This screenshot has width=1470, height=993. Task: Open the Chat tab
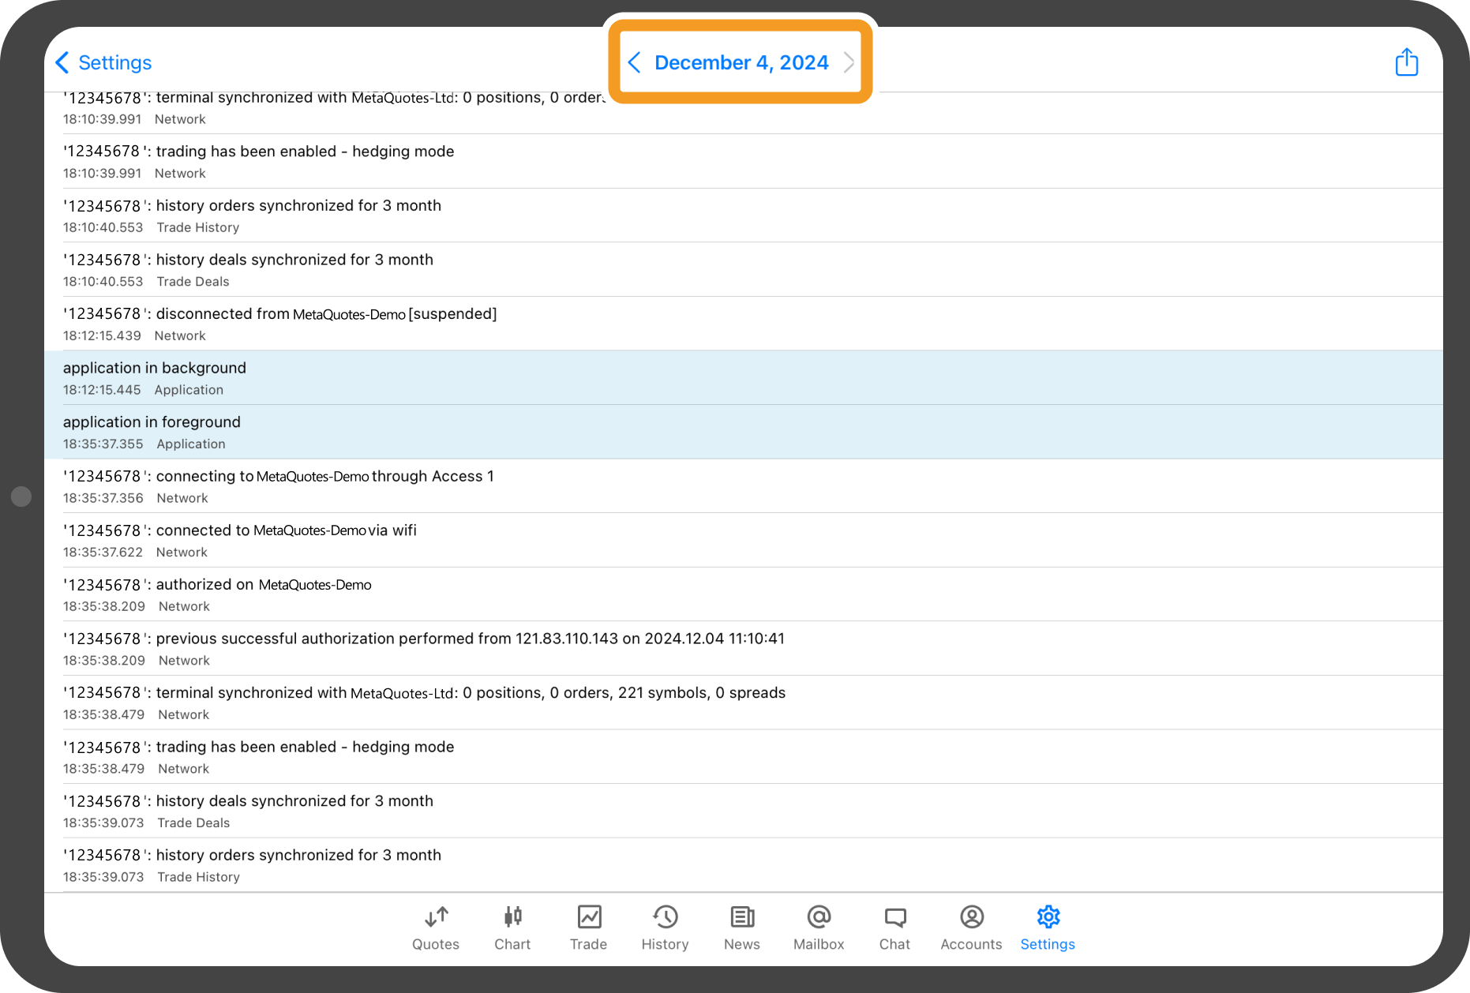click(894, 927)
